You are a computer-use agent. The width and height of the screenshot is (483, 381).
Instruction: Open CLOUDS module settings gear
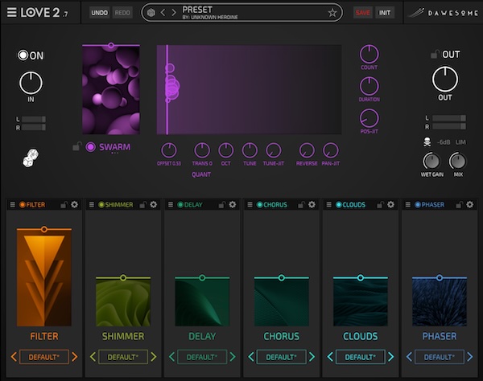coord(390,204)
